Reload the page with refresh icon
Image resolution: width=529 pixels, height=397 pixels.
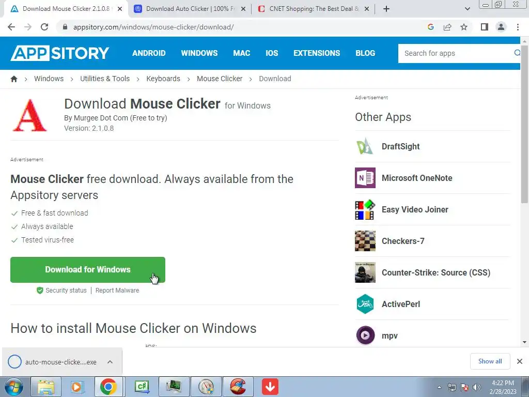click(44, 27)
